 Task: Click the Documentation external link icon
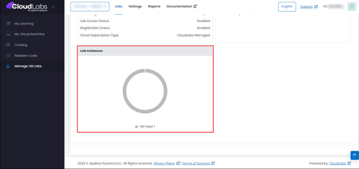pos(195,6)
